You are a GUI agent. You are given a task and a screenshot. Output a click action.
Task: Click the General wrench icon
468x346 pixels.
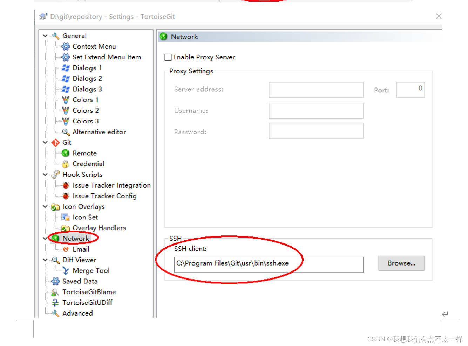click(x=55, y=36)
